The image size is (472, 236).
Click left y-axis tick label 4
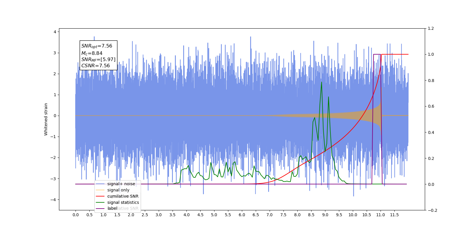55,32
